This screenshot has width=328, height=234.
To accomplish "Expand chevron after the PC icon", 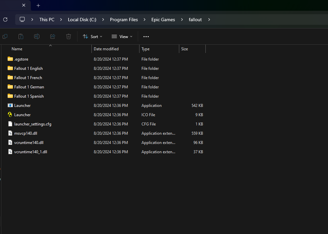I will tap(32, 20).
